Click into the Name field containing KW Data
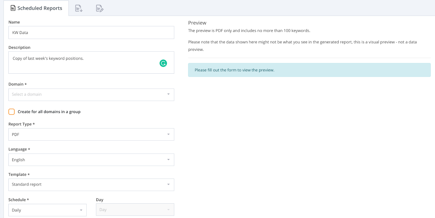The height and width of the screenshot is (218, 435). coord(91,33)
